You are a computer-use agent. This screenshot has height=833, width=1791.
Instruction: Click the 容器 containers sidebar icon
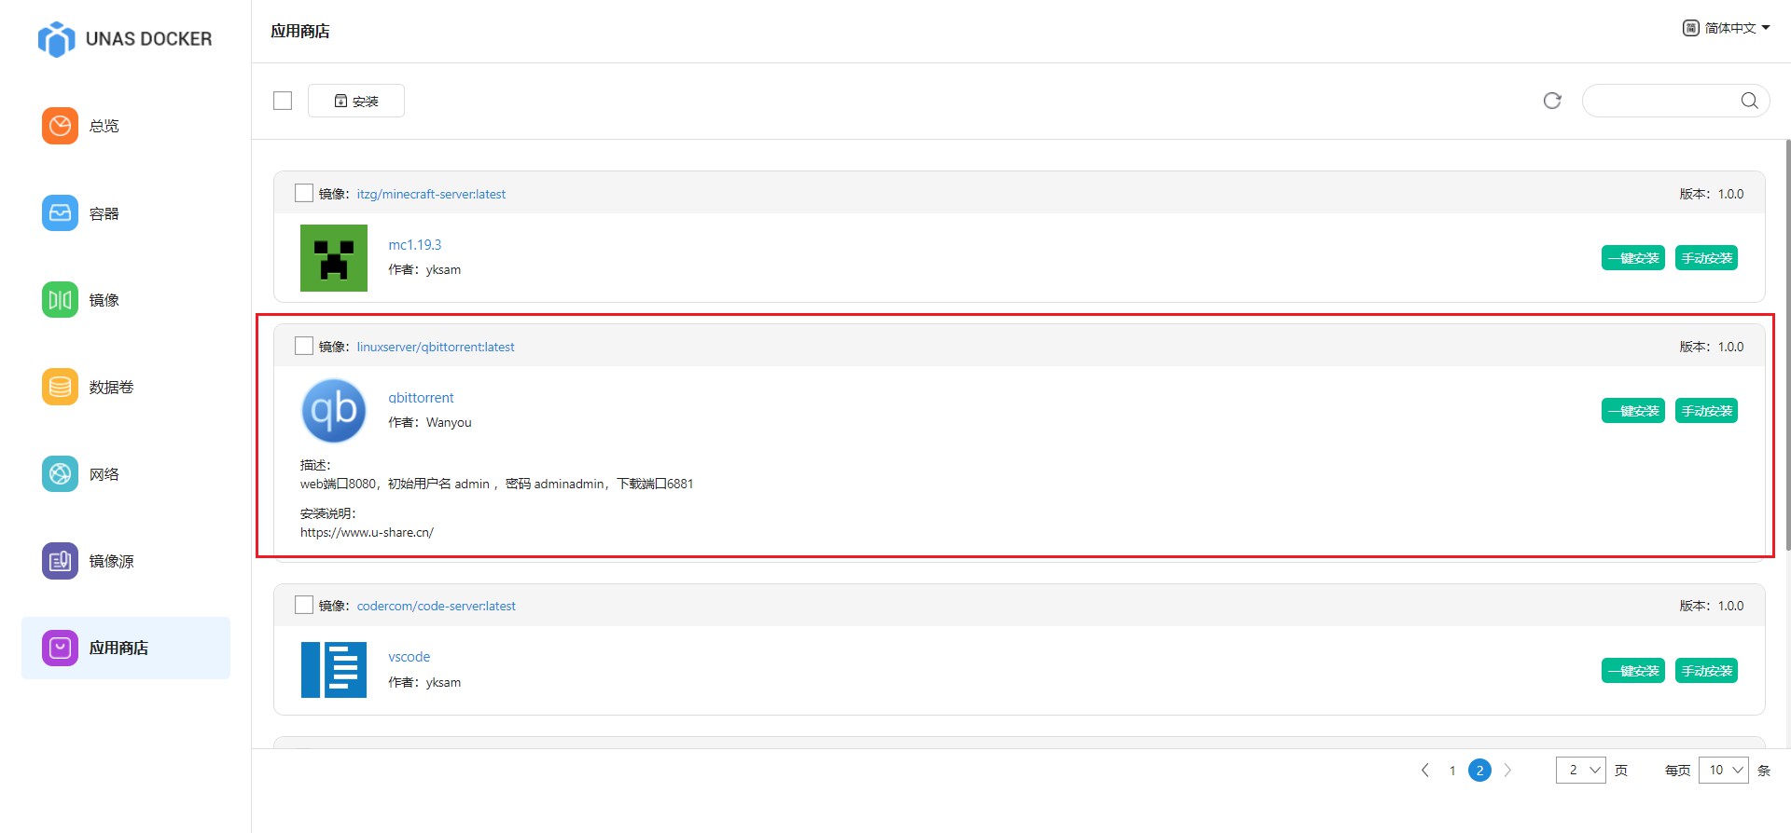60,213
